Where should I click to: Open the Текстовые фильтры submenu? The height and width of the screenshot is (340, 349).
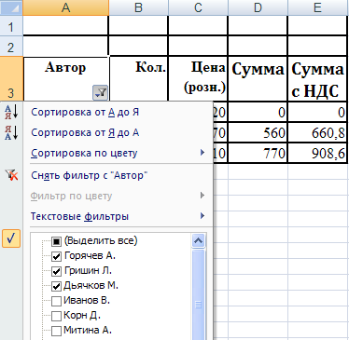[x=119, y=216]
